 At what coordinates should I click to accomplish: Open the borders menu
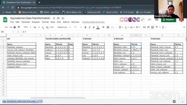coord(108,27)
